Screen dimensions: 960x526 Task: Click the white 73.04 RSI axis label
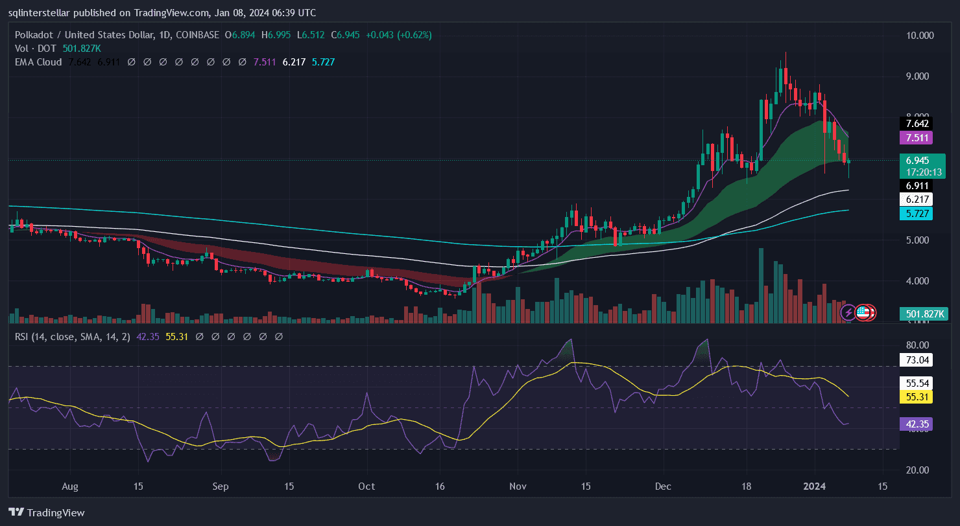(915, 360)
